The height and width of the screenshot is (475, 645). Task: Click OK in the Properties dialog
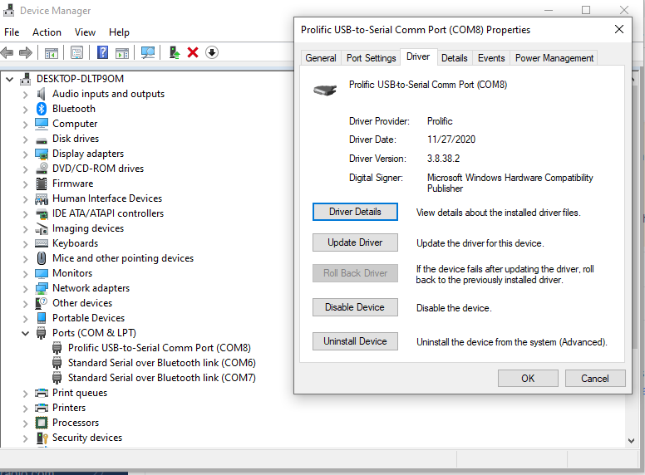tap(528, 379)
